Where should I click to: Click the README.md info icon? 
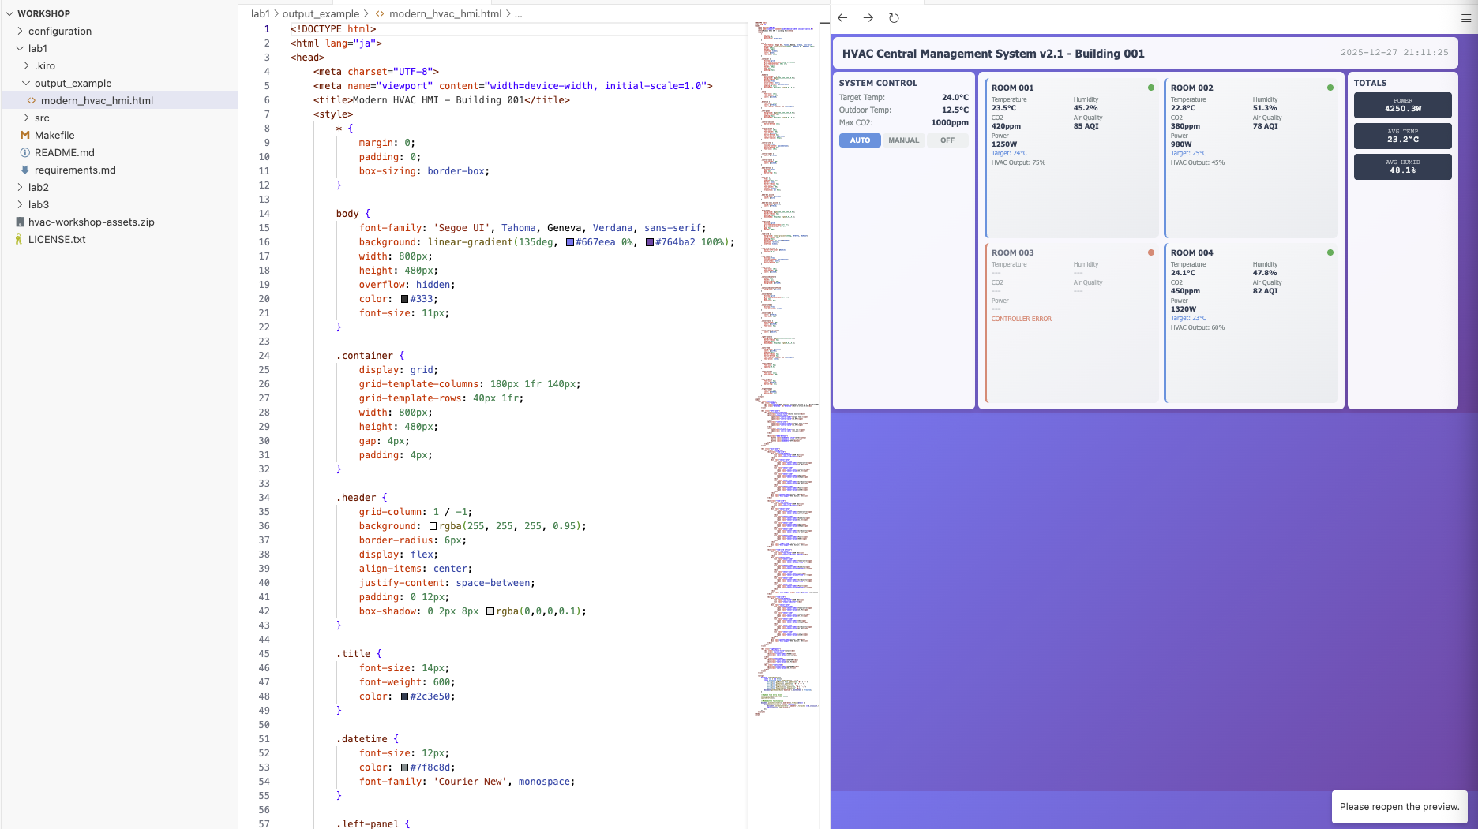click(x=24, y=152)
